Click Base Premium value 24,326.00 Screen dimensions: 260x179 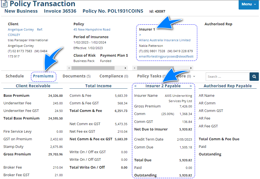55,96
